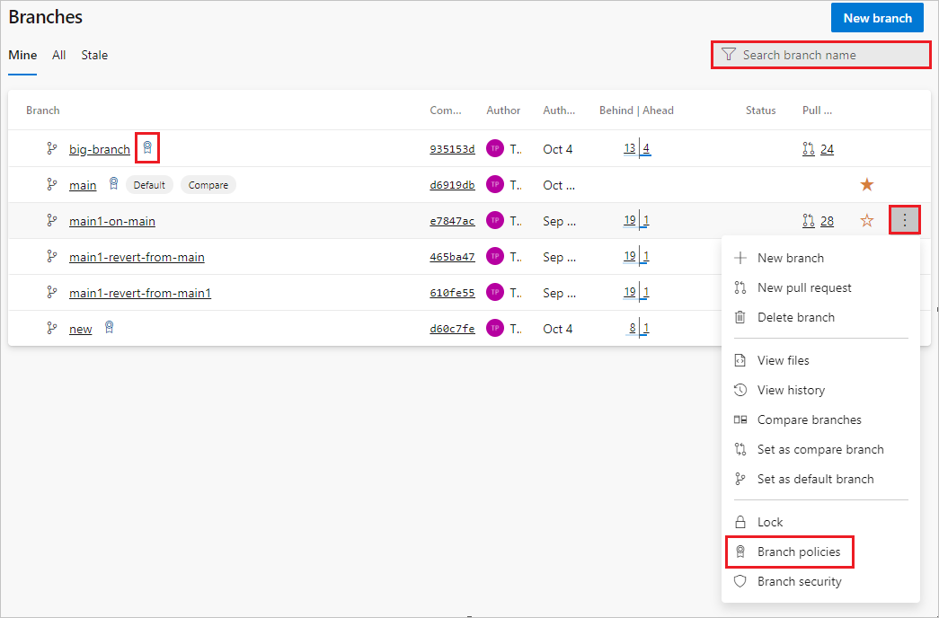Favorite main1-on-main using its star
This screenshot has width=939, height=618.
point(866,220)
